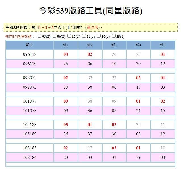
Task: Check the 39(2) checkbox
Action: click(114, 36)
